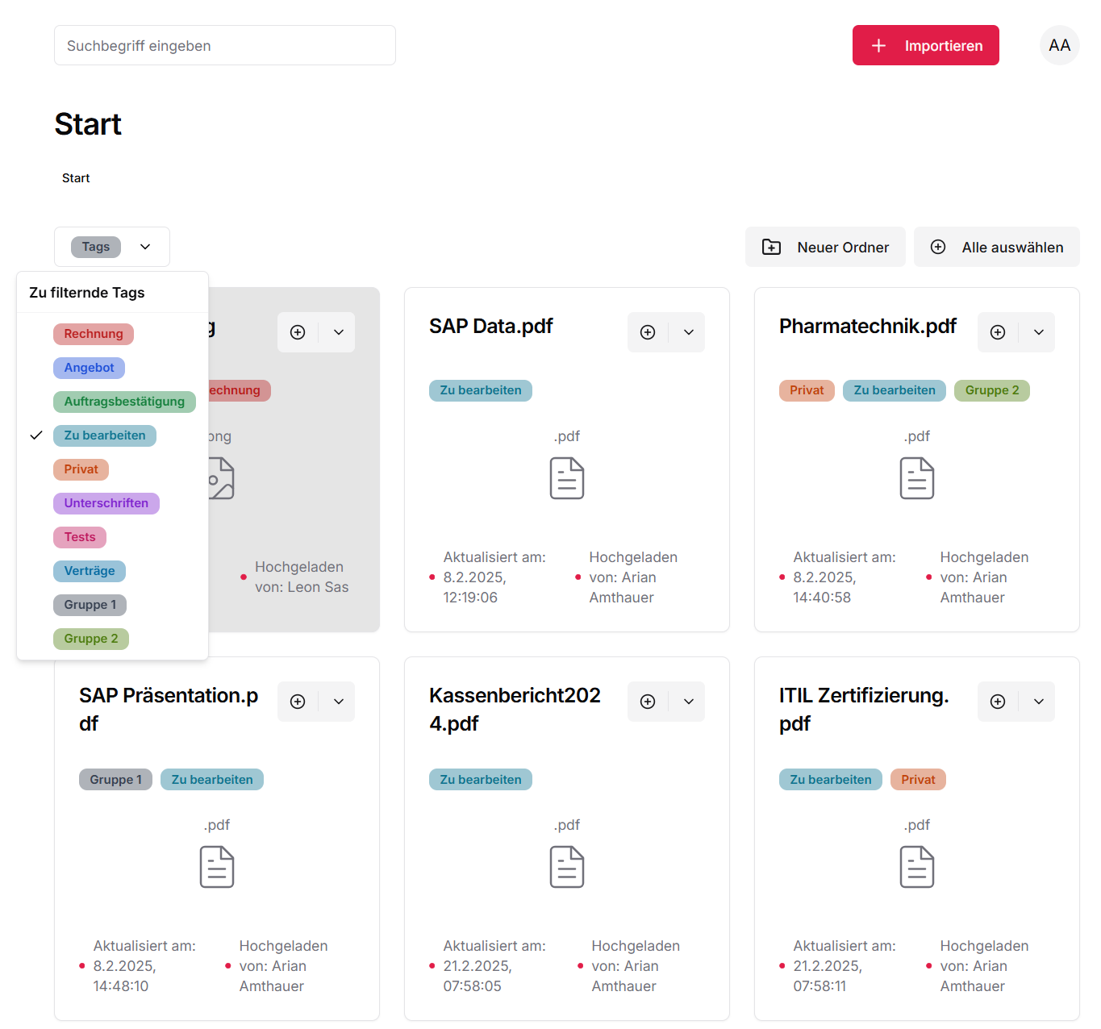Click the new folder icon
This screenshot has width=1101, height=1029.
772,248
